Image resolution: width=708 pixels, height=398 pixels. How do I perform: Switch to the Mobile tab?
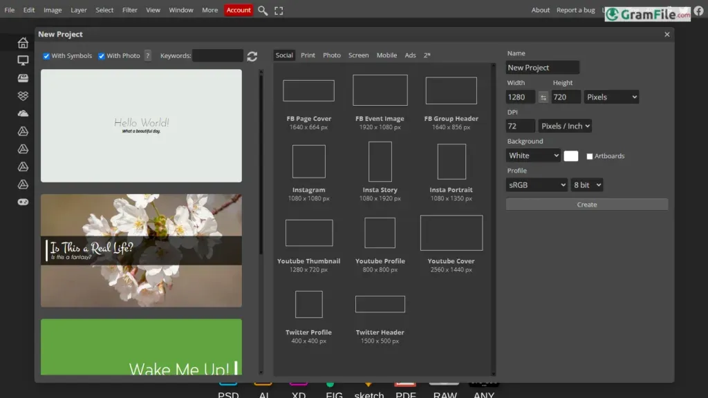[386, 55]
